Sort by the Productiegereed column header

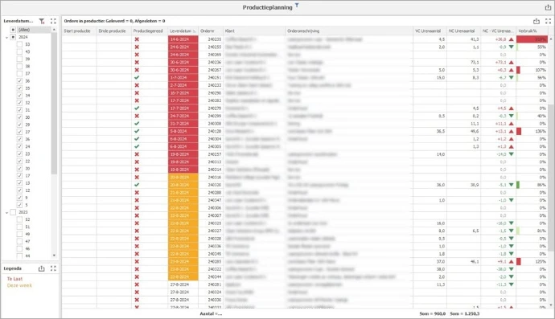[x=150, y=31]
